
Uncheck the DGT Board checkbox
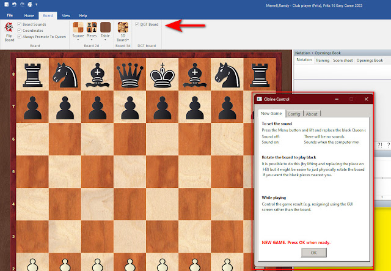pos(137,24)
